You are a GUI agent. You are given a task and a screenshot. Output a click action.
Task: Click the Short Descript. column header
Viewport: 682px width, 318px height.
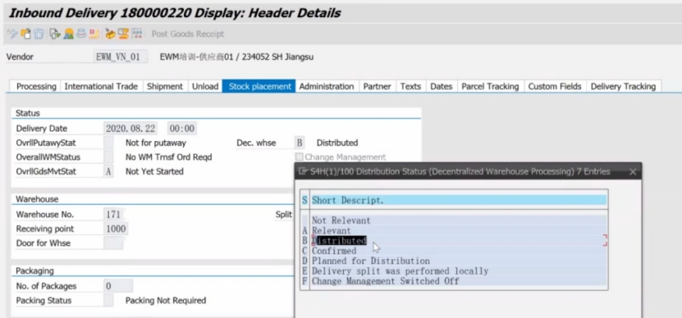[459, 200]
